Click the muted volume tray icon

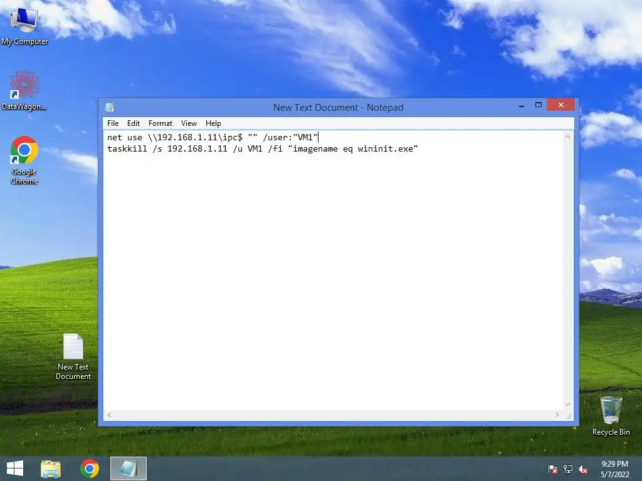tap(583, 468)
